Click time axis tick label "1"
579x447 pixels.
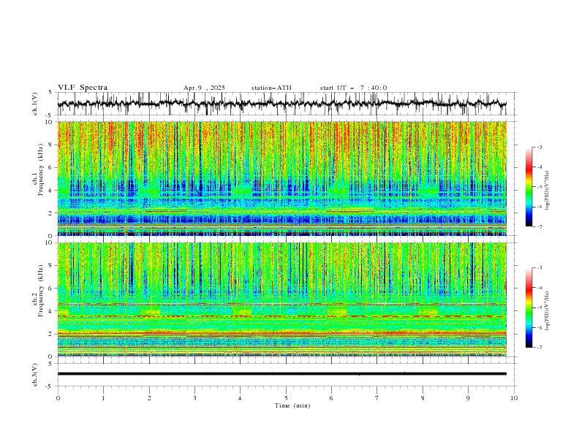click(103, 398)
